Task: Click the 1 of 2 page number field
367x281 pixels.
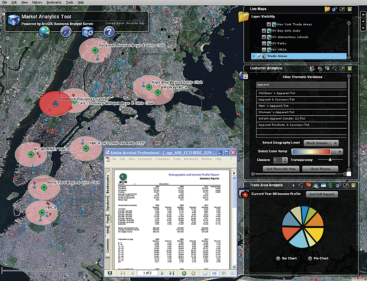Action: click(147, 273)
